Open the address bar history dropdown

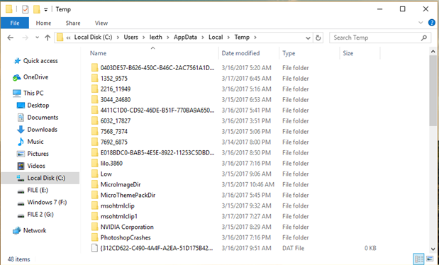(x=308, y=38)
